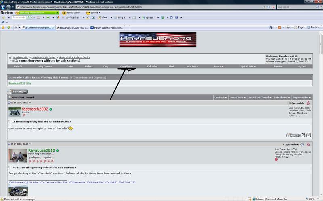Open the Rate Thread dropdown
This screenshot has height=201, width=323.
coord(281,98)
